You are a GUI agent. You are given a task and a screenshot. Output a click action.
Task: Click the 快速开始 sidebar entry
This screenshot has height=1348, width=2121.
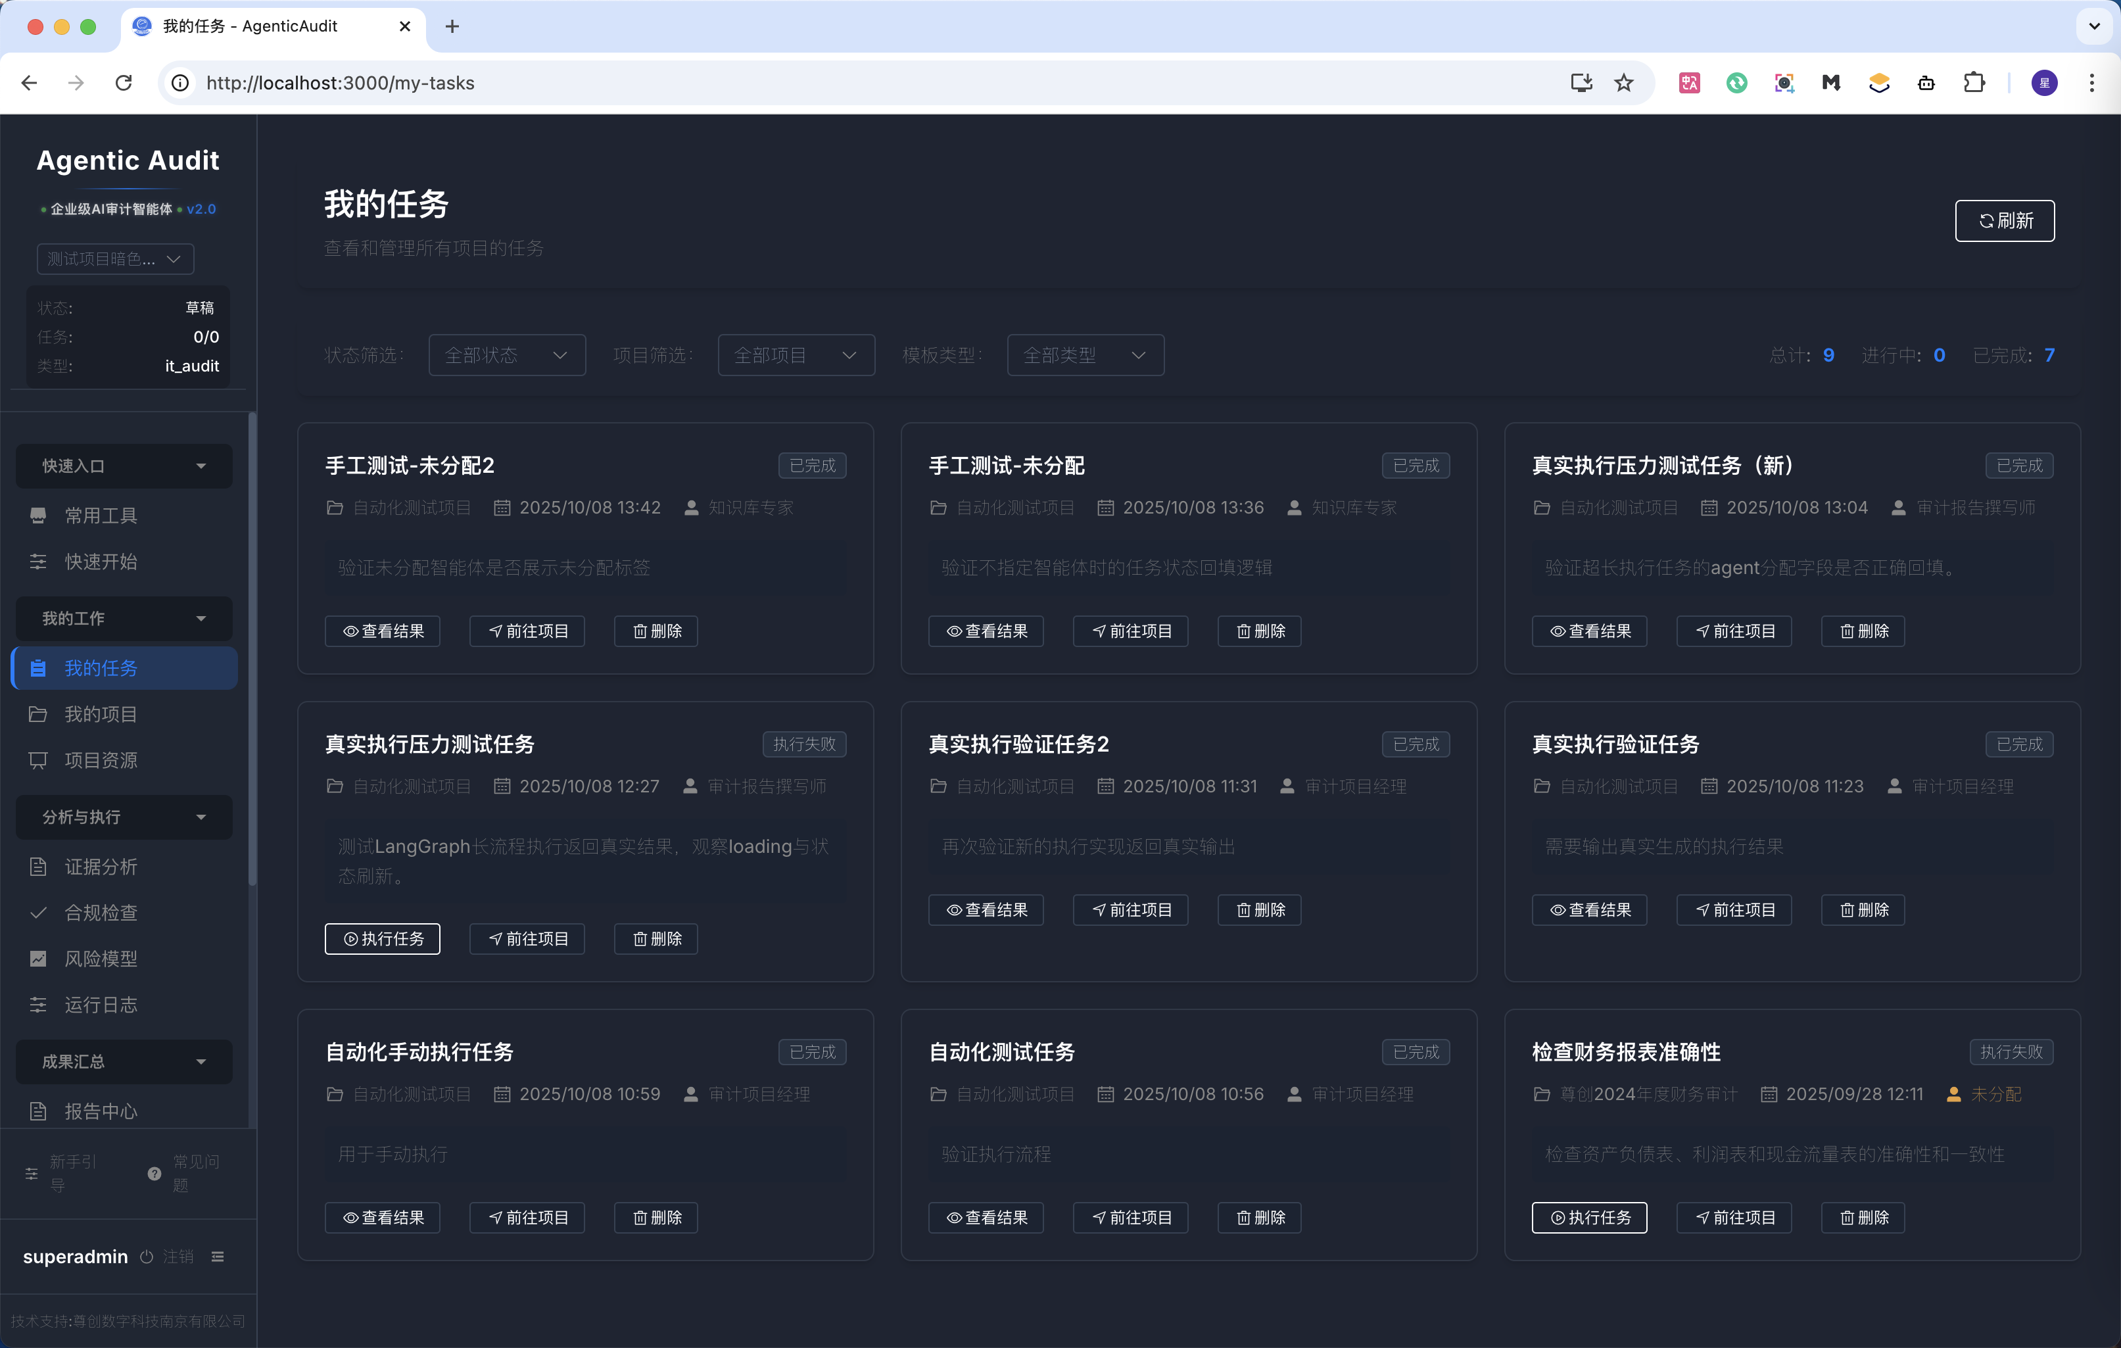[101, 561]
